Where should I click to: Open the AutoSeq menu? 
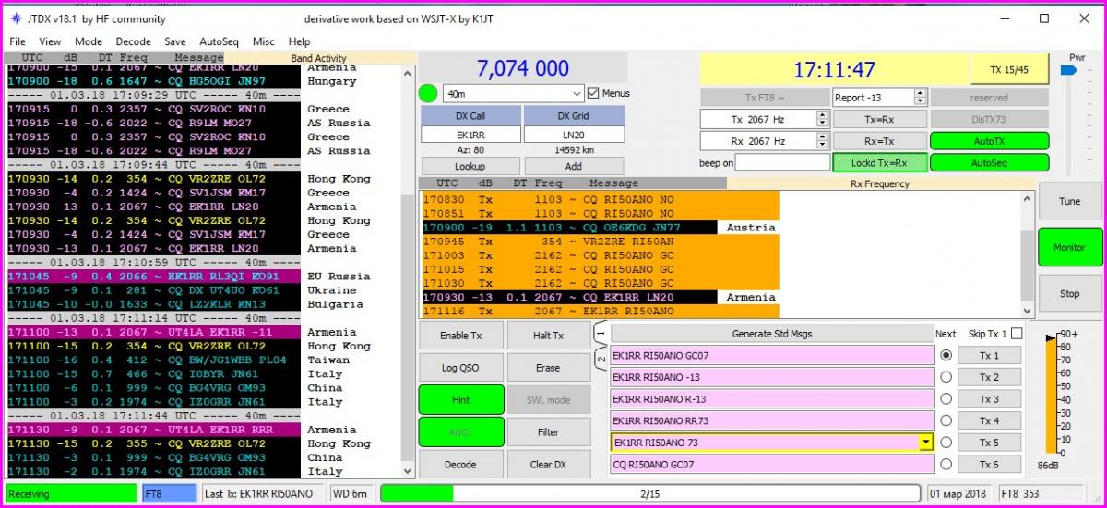click(x=219, y=41)
